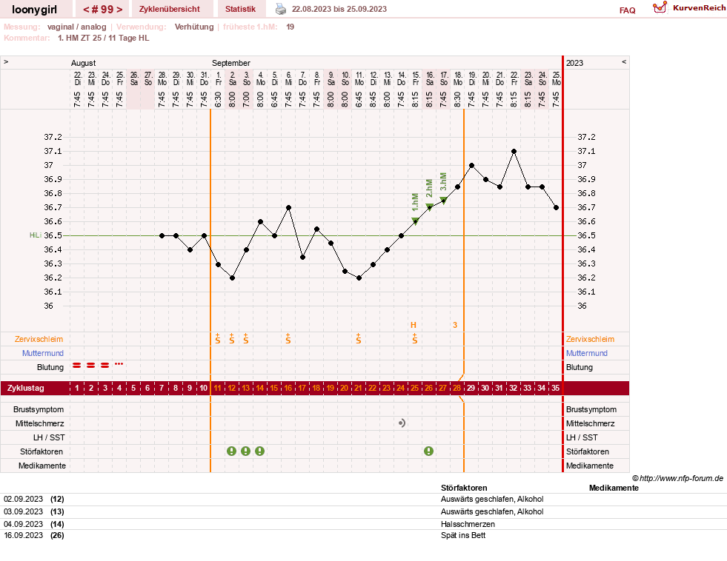This screenshot has height=561, width=727.
Task: Click the Störfaktoren column header below chart
Action: 464,488
